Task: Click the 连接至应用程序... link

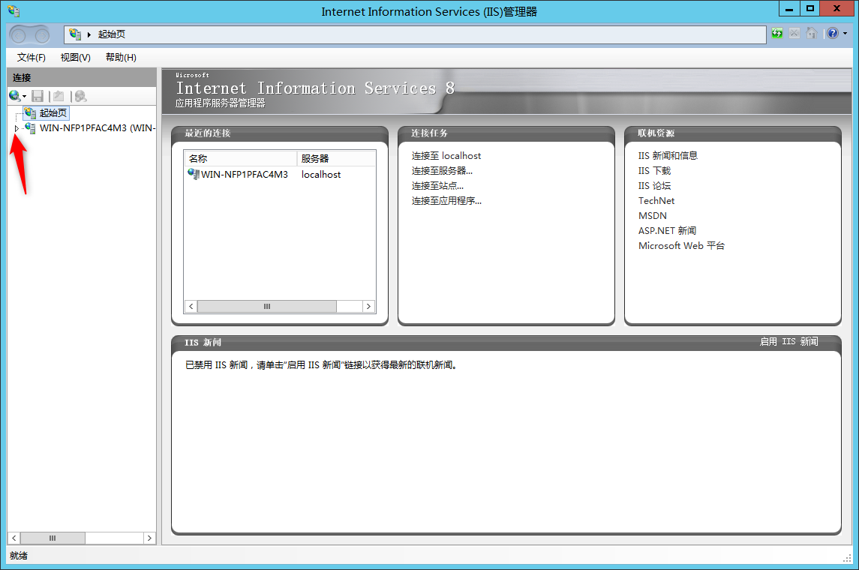Action: pos(446,201)
